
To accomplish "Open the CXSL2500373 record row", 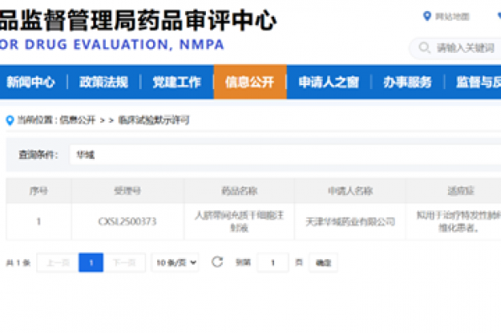I will (x=253, y=221).
